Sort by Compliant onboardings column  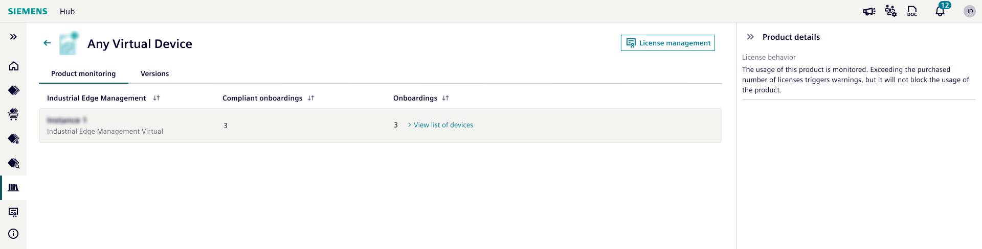coord(311,98)
